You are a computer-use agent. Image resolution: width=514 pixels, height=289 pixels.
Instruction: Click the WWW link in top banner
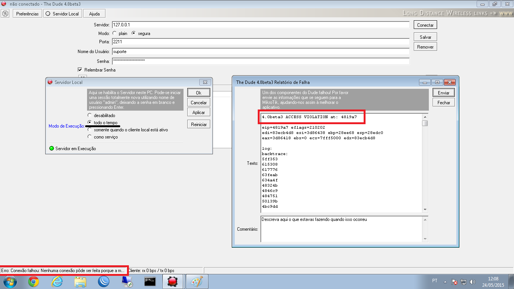[x=506, y=13]
